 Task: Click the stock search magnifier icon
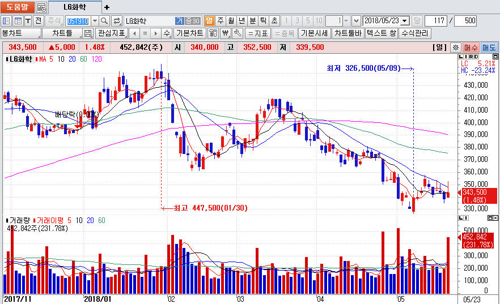pyautogui.click(x=104, y=20)
